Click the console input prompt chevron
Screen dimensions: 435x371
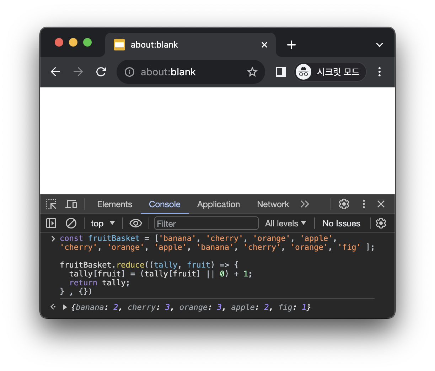tap(53, 238)
